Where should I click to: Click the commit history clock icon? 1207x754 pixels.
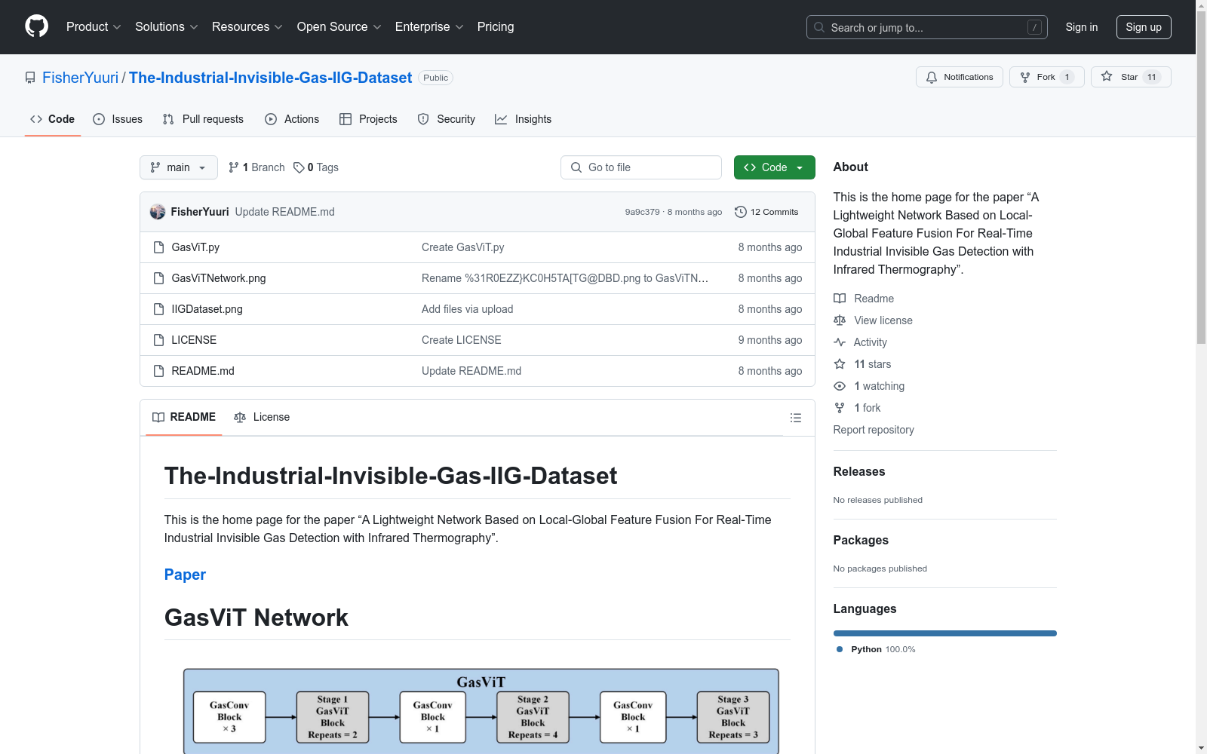(x=741, y=212)
